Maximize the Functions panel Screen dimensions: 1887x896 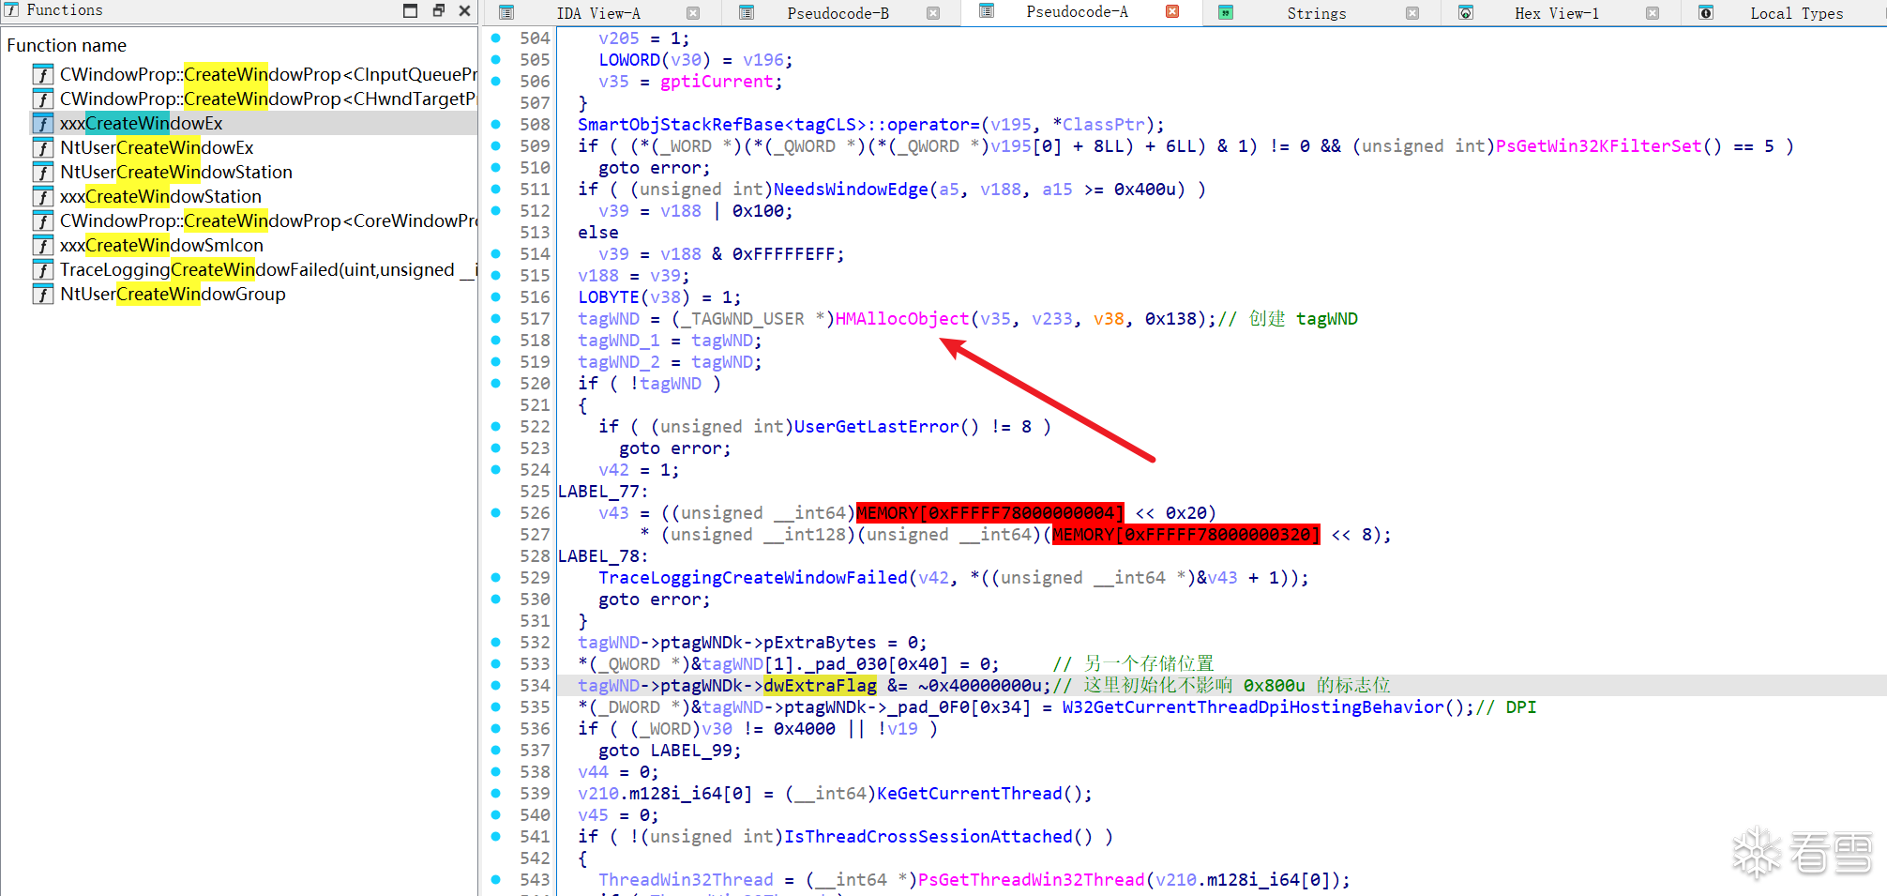click(410, 10)
